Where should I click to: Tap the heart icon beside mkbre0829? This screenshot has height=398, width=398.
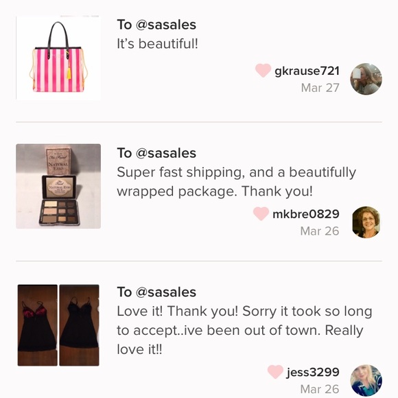(261, 213)
